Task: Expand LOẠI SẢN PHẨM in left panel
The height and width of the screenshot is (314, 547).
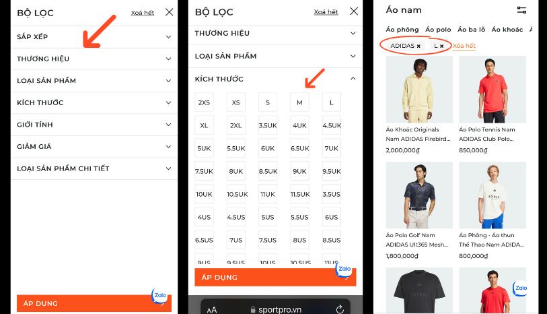Action: pyautogui.click(x=94, y=81)
